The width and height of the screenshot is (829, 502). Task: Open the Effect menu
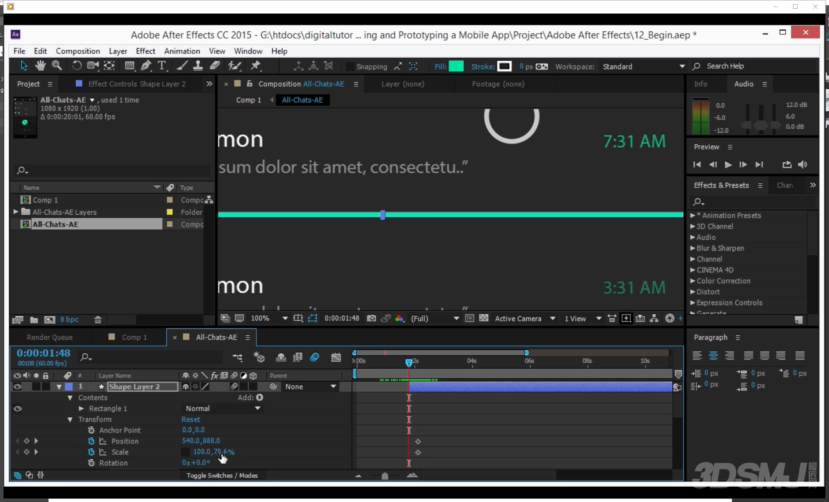coord(146,51)
